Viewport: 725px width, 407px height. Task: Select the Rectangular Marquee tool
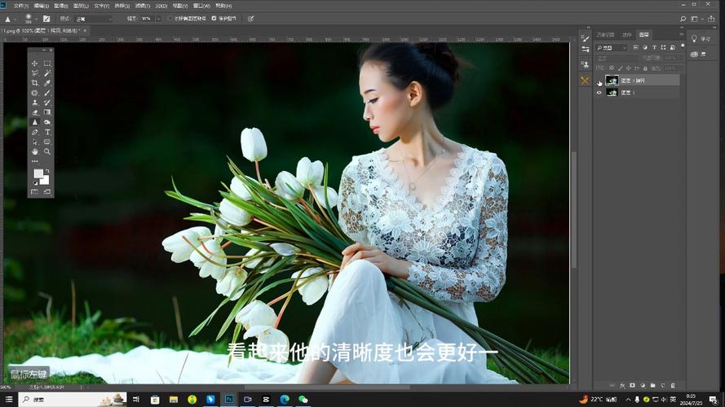(x=47, y=63)
